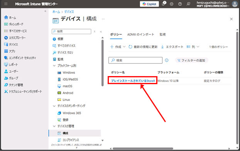Open the account avatar in the header

click(x=235, y=4)
